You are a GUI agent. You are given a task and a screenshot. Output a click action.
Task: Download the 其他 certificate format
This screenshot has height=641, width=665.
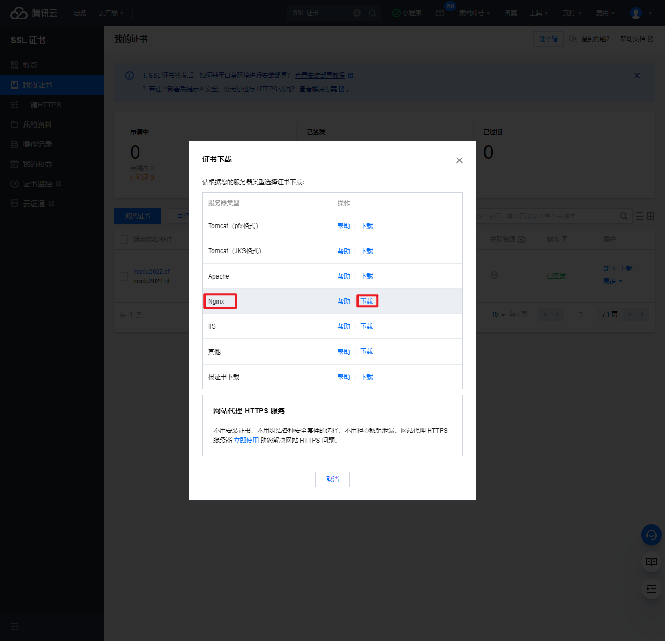367,351
